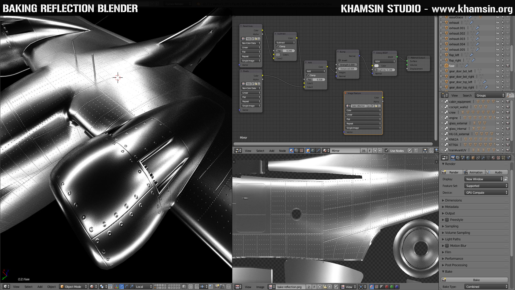515x290 pixels.
Task: Click the Animation render button
Action: (x=474, y=172)
